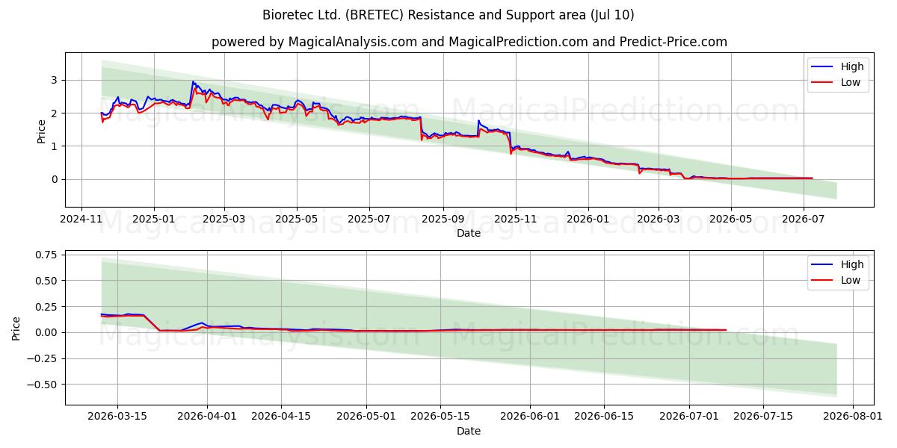Click the '2026-06-01' tick label
Viewport: 897px width, 448px height.
[x=530, y=417]
